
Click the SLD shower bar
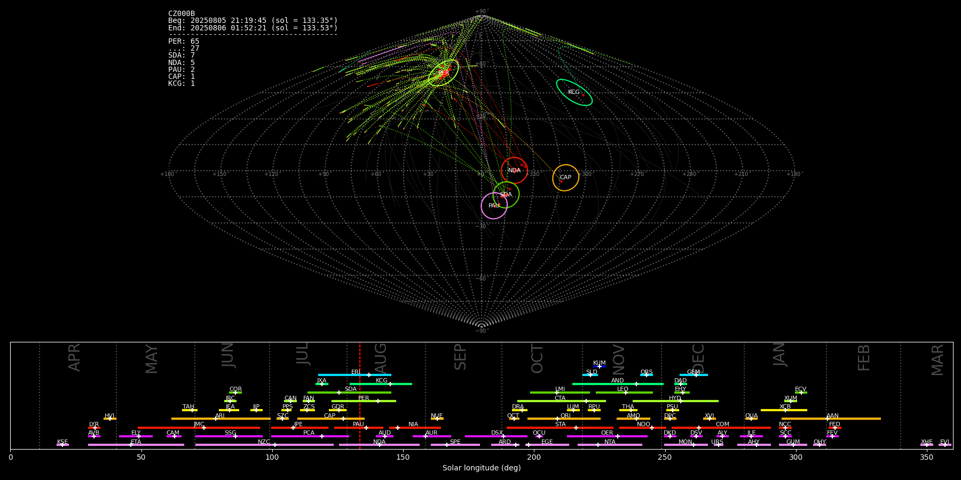click(590, 375)
